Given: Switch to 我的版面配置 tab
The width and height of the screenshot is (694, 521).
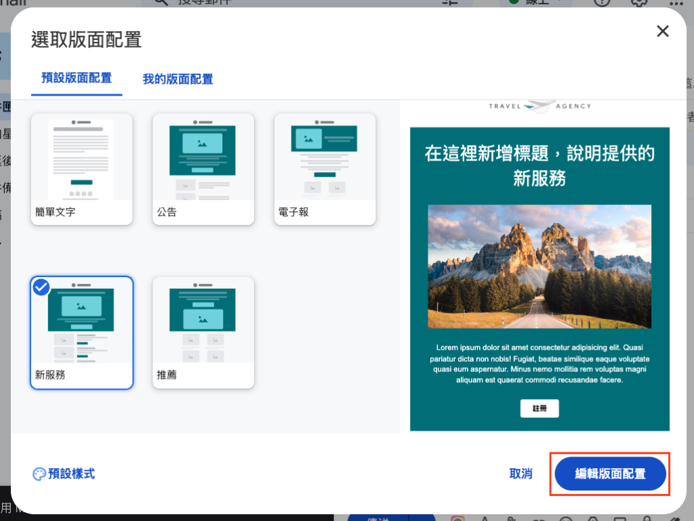Looking at the screenshot, I should pyautogui.click(x=178, y=79).
